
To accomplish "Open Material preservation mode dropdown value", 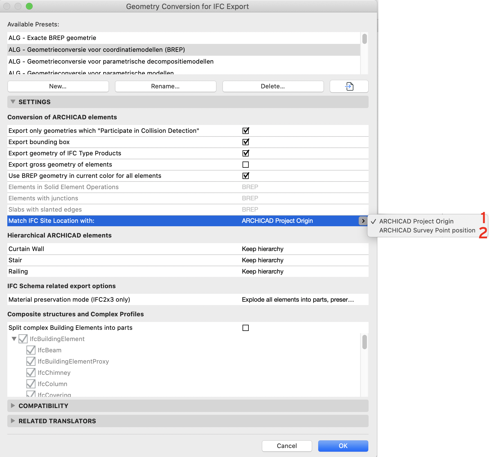I will [x=298, y=300].
